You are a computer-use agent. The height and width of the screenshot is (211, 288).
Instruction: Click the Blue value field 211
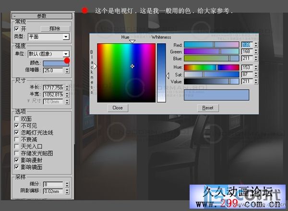click(247, 59)
